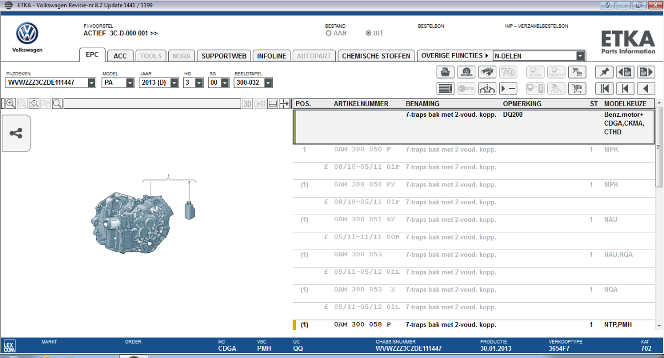This screenshot has height=358, width=664.
Task: Select the AAN radio button
Action: (x=329, y=33)
